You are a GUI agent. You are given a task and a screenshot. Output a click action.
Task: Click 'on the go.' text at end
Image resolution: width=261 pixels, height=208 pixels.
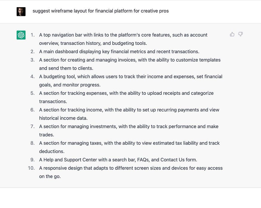click(x=50, y=177)
